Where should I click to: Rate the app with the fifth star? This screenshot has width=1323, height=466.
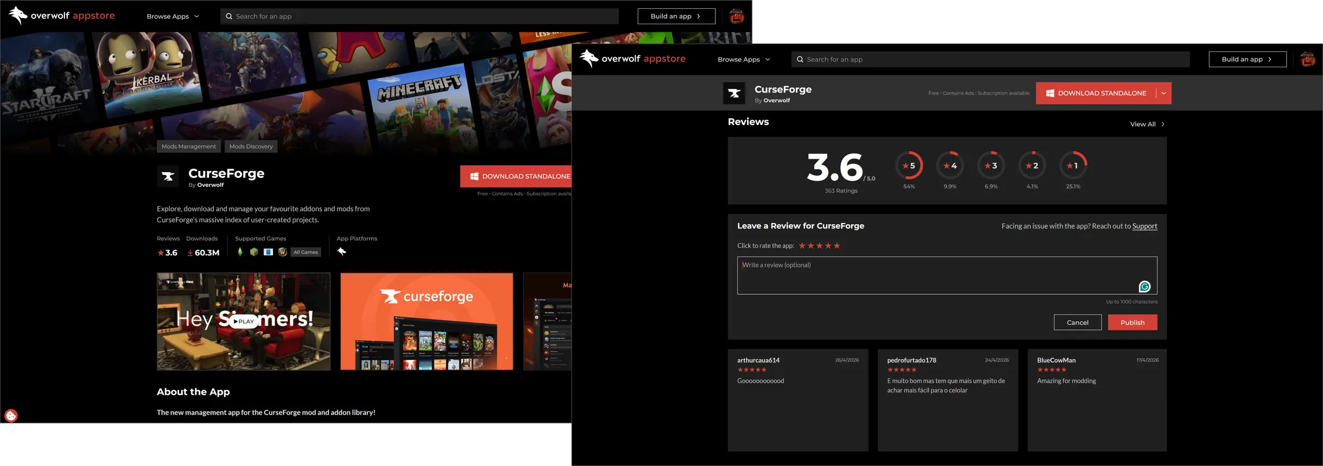pyautogui.click(x=837, y=246)
